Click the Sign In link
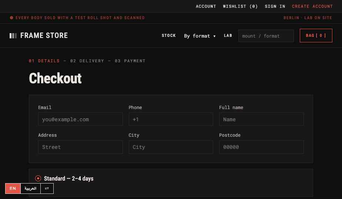This screenshot has width=342, height=199. click(275, 6)
